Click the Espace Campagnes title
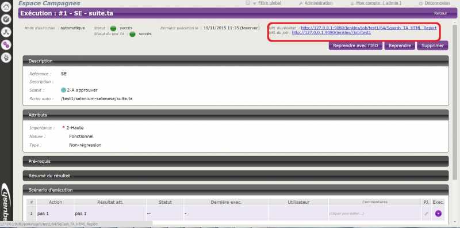Viewport: 460px width, 228px height. point(49,3)
